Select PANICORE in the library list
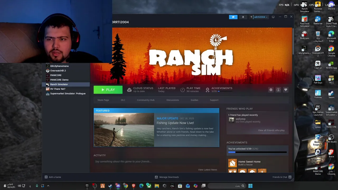338x190 pixels. pos(56,75)
